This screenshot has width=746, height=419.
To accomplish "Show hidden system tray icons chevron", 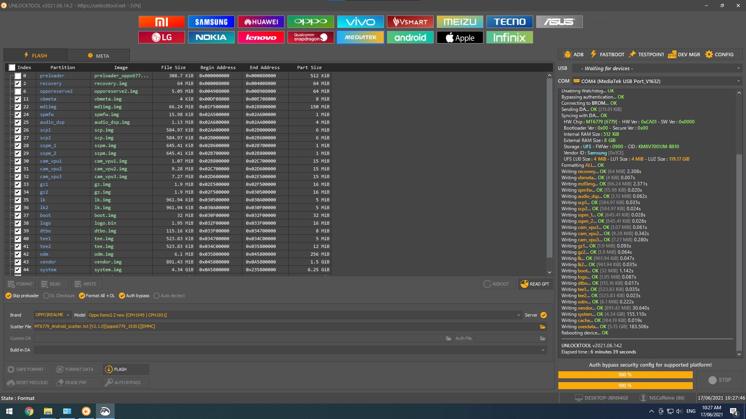I will [x=651, y=411].
